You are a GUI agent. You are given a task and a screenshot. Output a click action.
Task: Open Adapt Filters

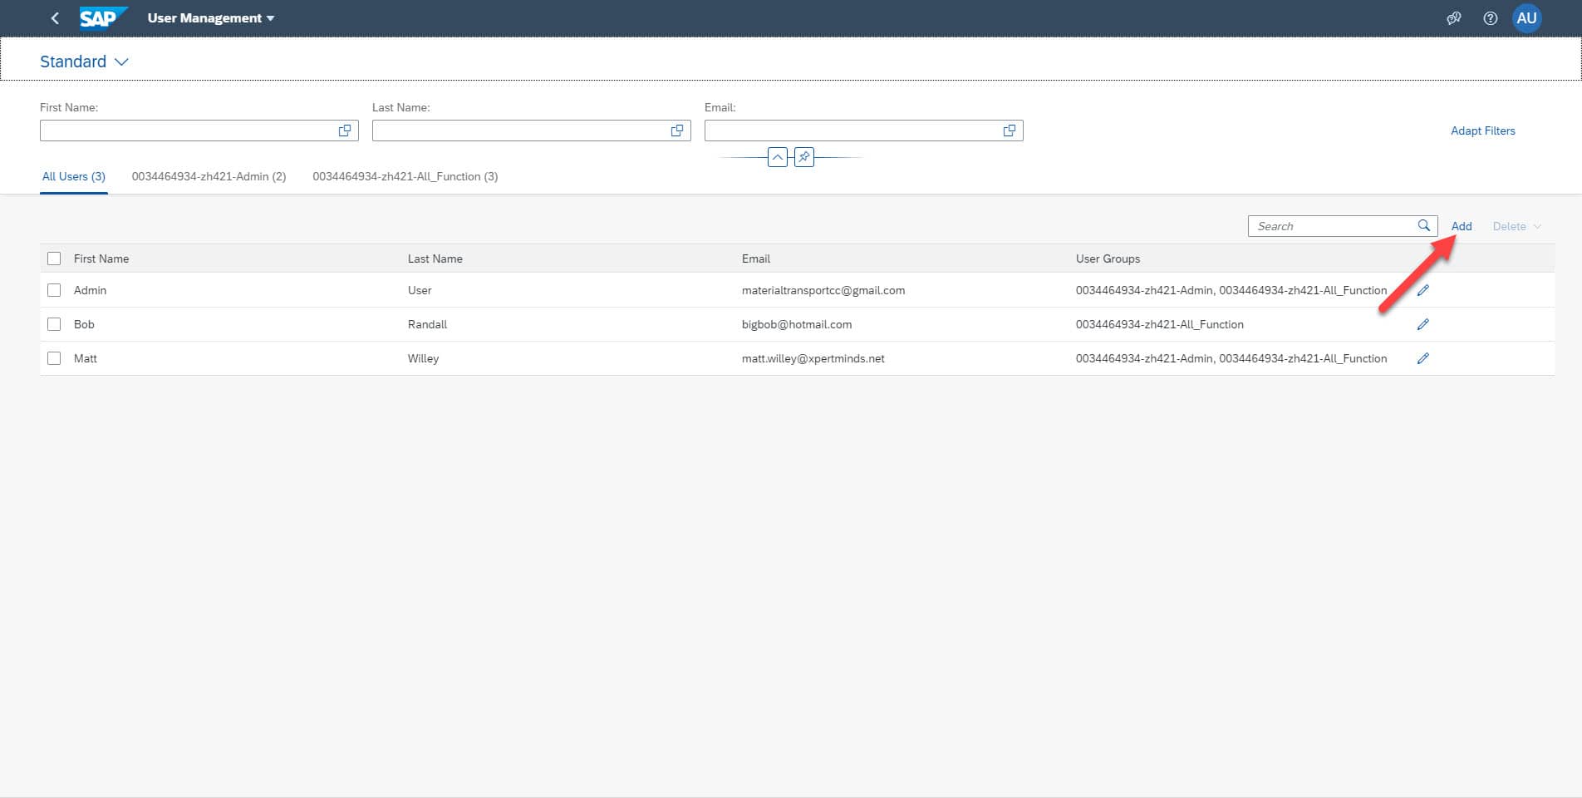(x=1483, y=131)
